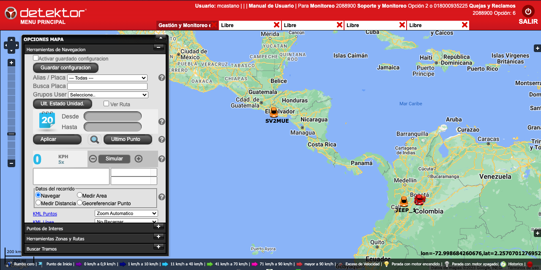This screenshot has height=270, width=541.
Task: Select the JEEP_1 vehicle marker
Action: pos(404,202)
